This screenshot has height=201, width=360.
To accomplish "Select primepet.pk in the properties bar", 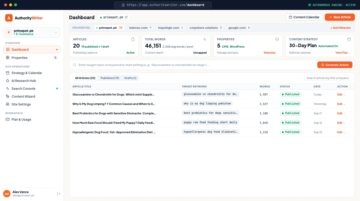I will pyautogui.click(x=109, y=28).
